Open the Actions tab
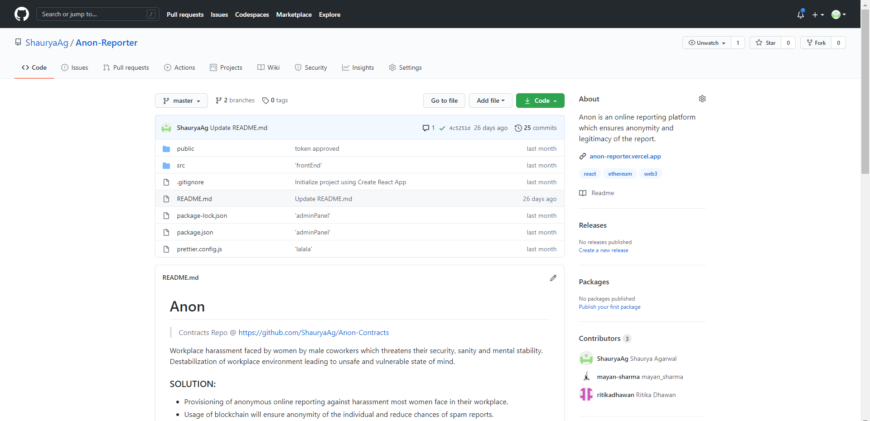 [179, 67]
